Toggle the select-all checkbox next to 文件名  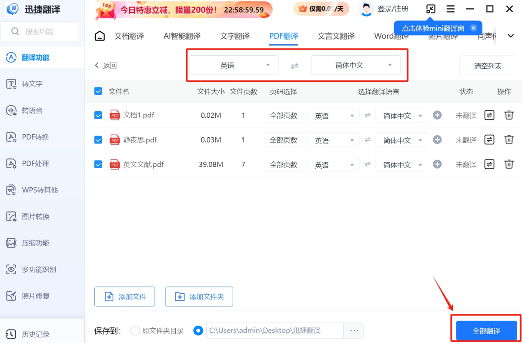98,91
